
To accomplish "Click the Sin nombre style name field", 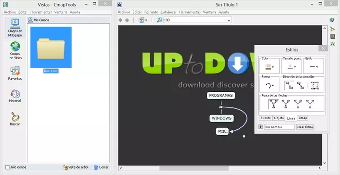I will 279,127.
